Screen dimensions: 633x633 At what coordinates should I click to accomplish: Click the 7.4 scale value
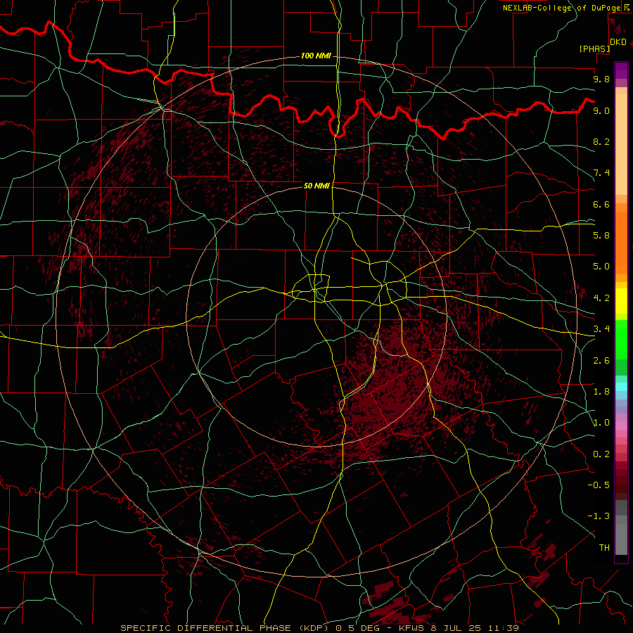click(601, 173)
